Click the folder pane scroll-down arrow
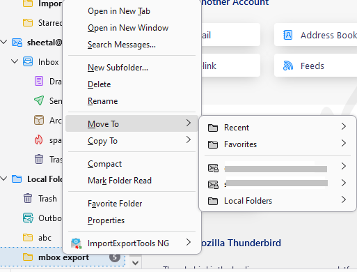This screenshot has width=357, height=272. coord(135,263)
